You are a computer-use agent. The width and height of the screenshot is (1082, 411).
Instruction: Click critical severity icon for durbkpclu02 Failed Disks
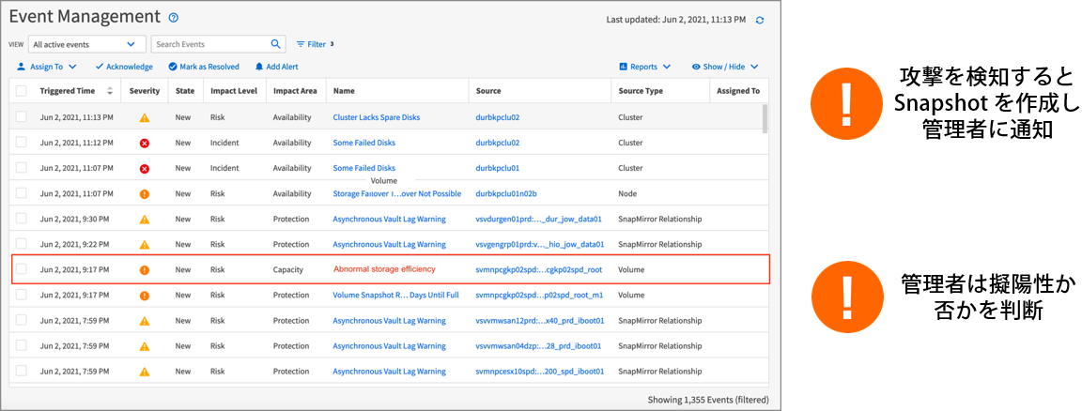(145, 143)
